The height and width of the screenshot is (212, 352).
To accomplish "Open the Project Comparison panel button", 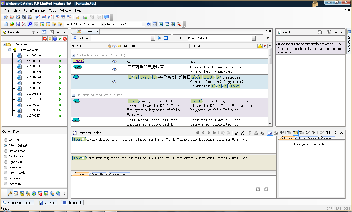I will point(17,203).
